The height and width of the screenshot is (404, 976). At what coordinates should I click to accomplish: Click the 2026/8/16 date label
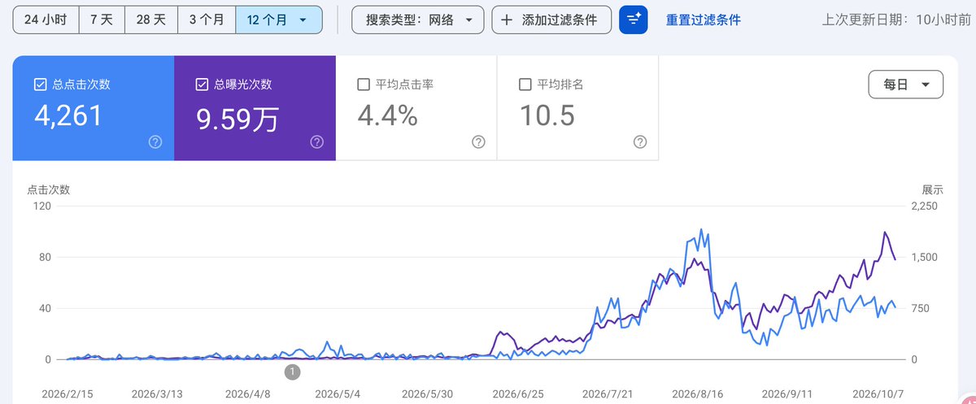pos(699,393)
